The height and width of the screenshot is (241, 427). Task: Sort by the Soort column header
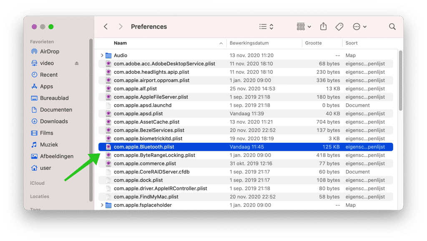pyautogui.click(x=352, y=43)
